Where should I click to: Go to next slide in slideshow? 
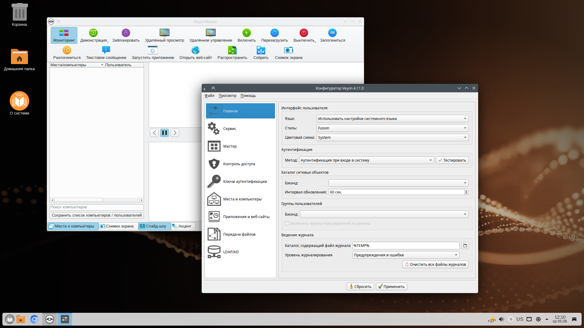(175, 133)
